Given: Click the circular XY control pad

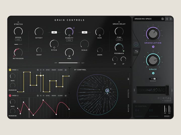Looking at the screenshot, I should click(x=98, y=94).
